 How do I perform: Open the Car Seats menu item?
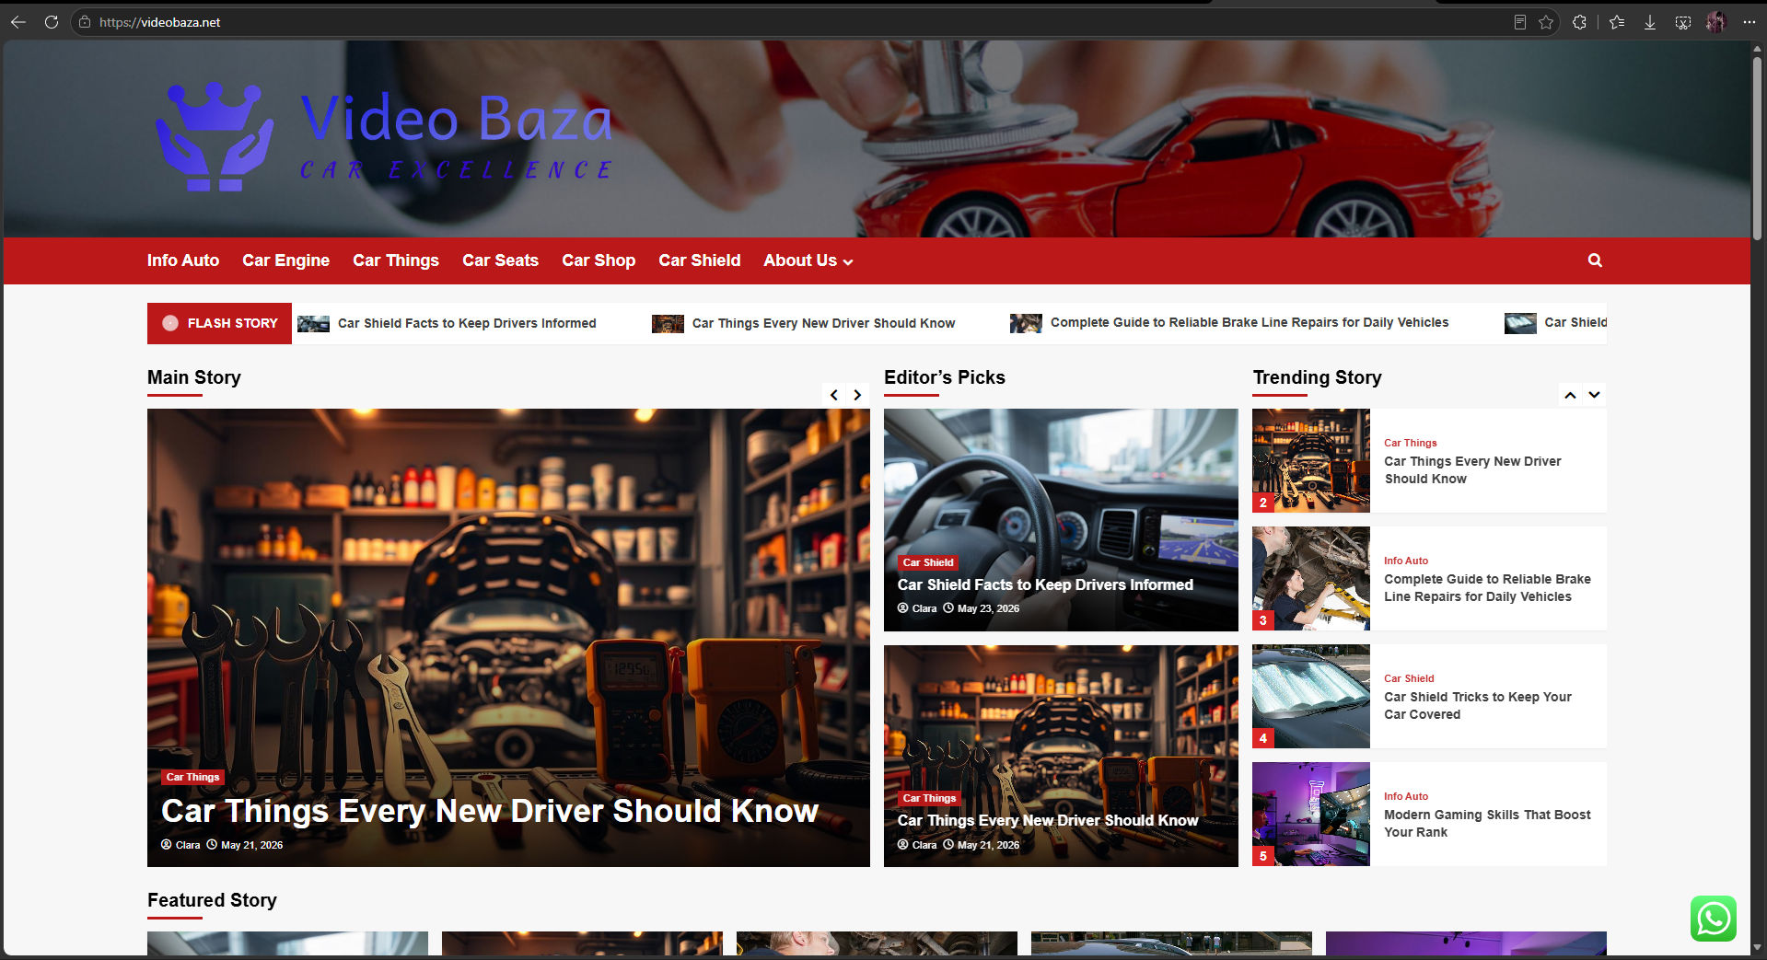[x=500, y=260]
